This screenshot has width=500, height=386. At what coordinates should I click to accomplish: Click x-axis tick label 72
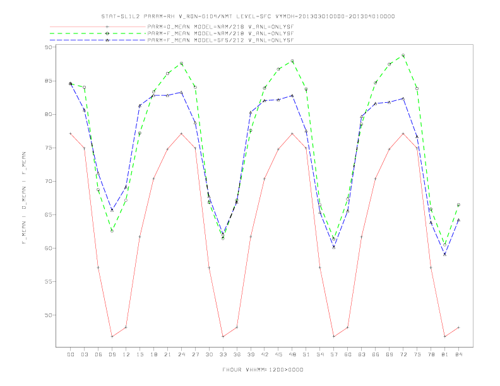click(403, 354)
